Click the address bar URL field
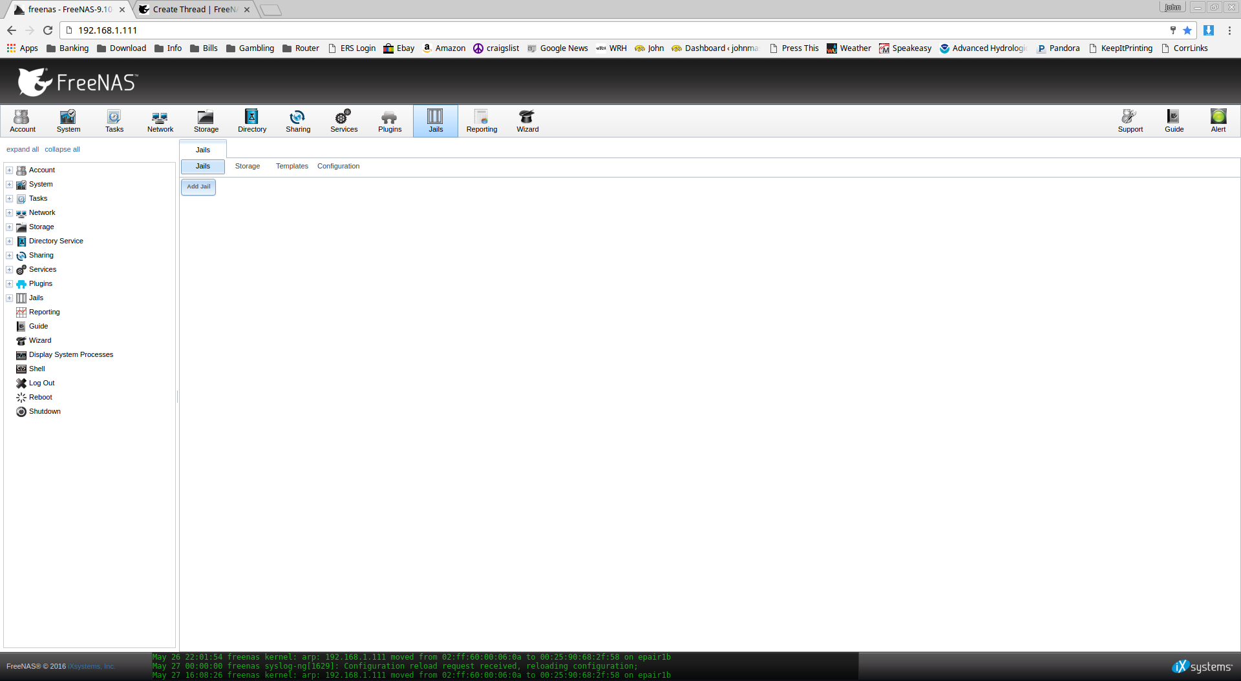1241x681 pixels. pyautogui.click(x=614, y=30)
